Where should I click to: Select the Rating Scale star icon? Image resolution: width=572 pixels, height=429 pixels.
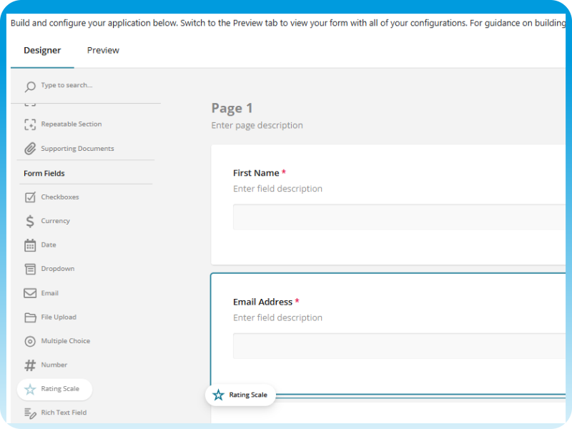pos(29,389)
